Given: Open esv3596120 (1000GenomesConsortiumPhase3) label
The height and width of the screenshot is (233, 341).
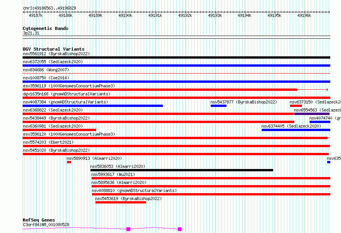Looking at the screenshot, I should [69, 134].
